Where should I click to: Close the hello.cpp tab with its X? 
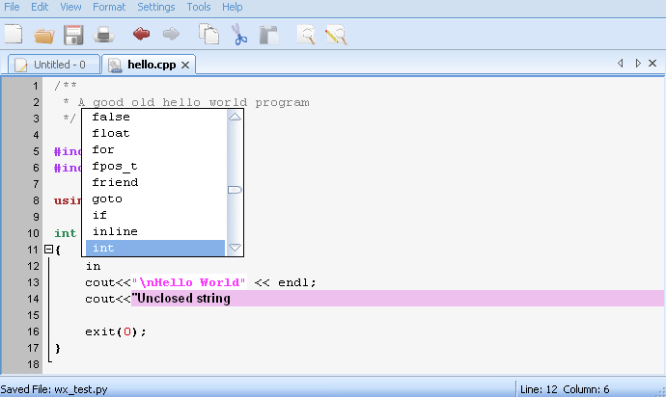(x=185, y=65)
